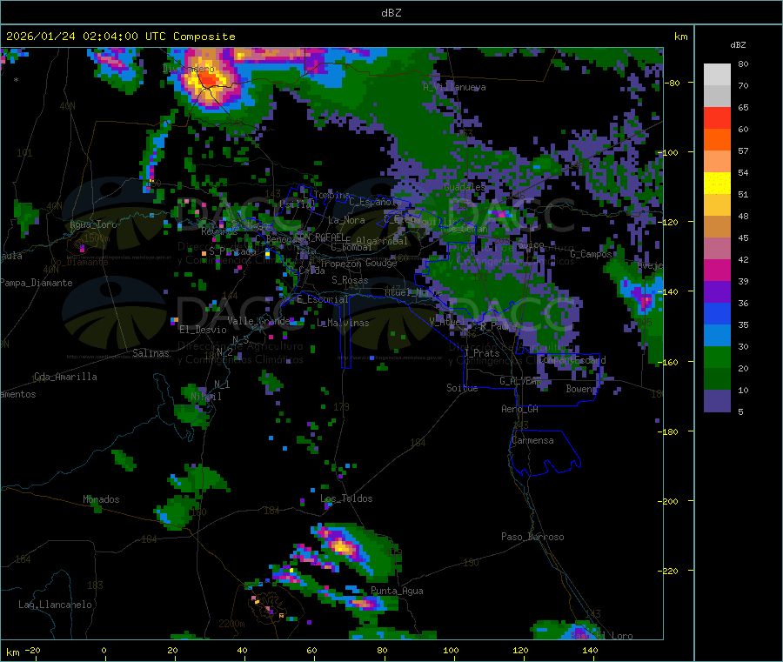
Task: Click the 'Atuel_Norte' map label
Action: [x=413, y=292]
